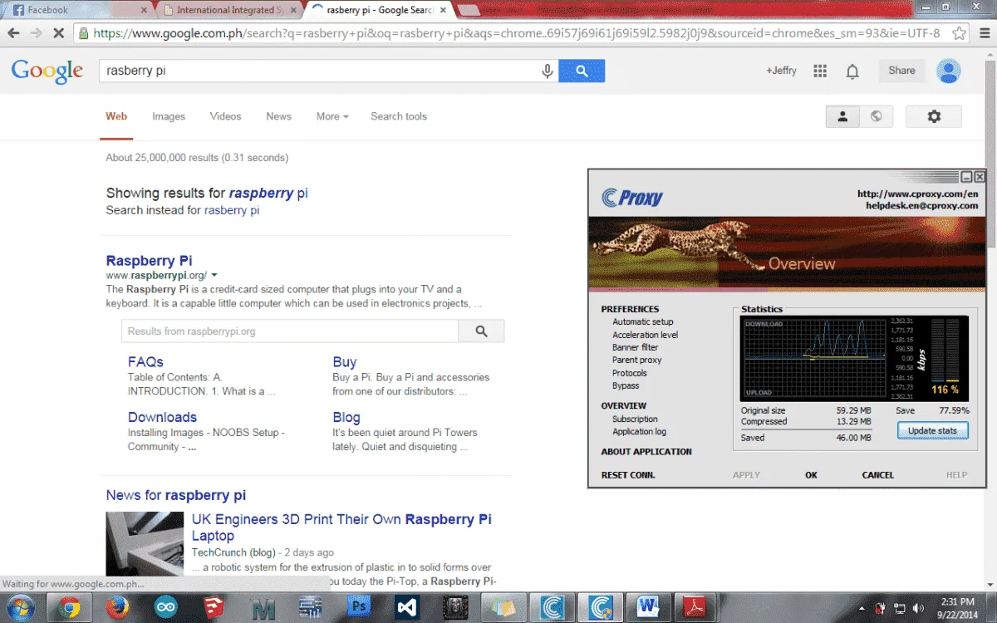Open Photoshop from the taskbar
The width and height of the screenshot is (997, 623).
360,608
